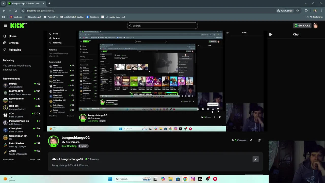Click the user icon right of share
325x183 pixels.
tap(259, 140)
